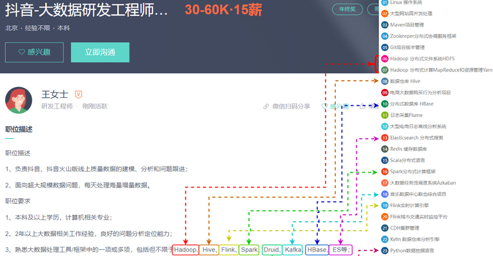The image size is (493, 256).
Task: Click the 职位描述 section heading
Action: [x=19, y=129]
